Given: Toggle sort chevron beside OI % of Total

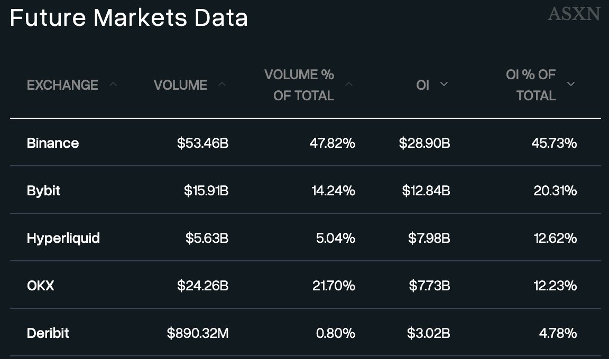Looking at the screenshot, I should (x=570, y=84).
